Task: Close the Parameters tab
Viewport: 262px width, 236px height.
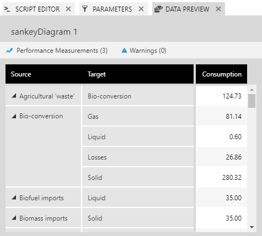Action: click(141, 9)
